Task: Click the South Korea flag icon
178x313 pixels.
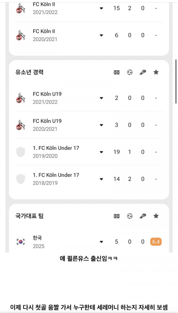Action: [x=20, y=242]
